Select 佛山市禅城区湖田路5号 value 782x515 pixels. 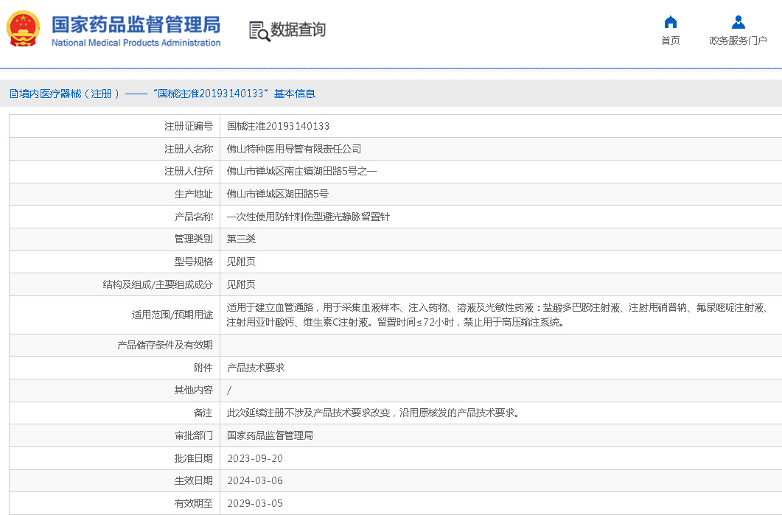coord(277,194)
